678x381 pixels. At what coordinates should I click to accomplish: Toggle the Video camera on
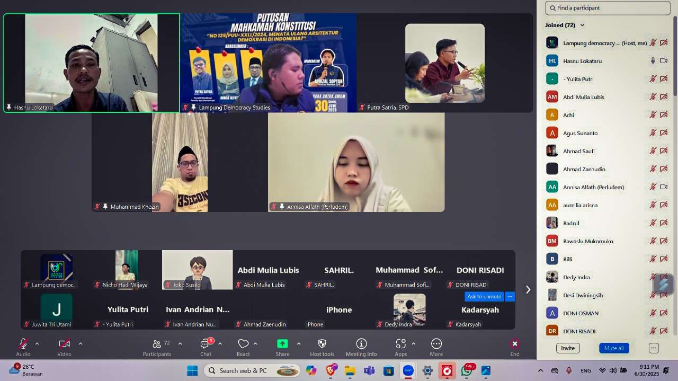(x=64, y=344)
